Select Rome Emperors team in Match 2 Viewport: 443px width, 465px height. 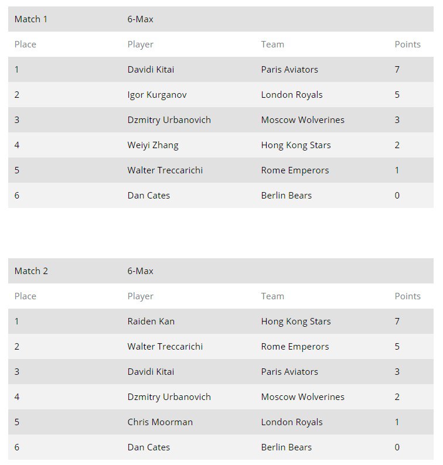click(x=295, y=347)
